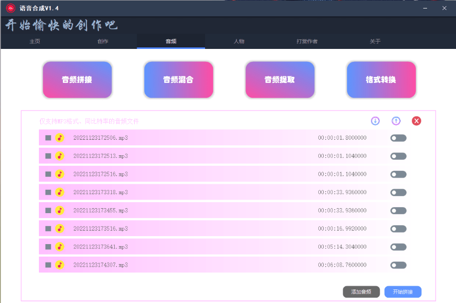The height and width of the screenshot is (303, 456).
Task: Click the move-up arrow icon above the list
Action: tap(396, 121)
